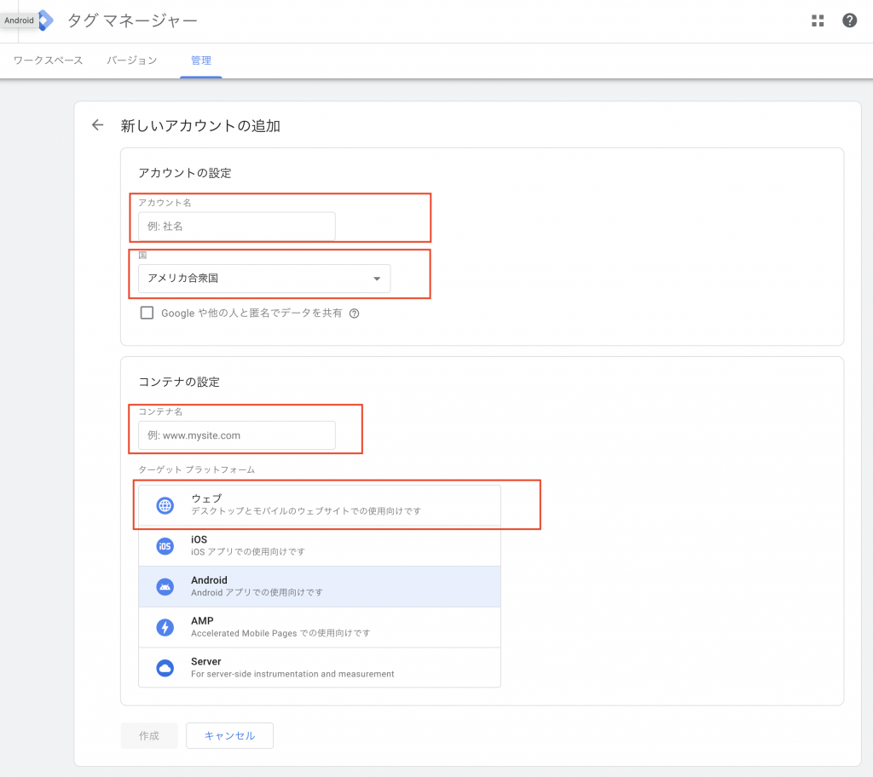The width and height of the screenshot is (873, 777).
Task: Click the Android tooltip label near logo
Action: point(19,20)
